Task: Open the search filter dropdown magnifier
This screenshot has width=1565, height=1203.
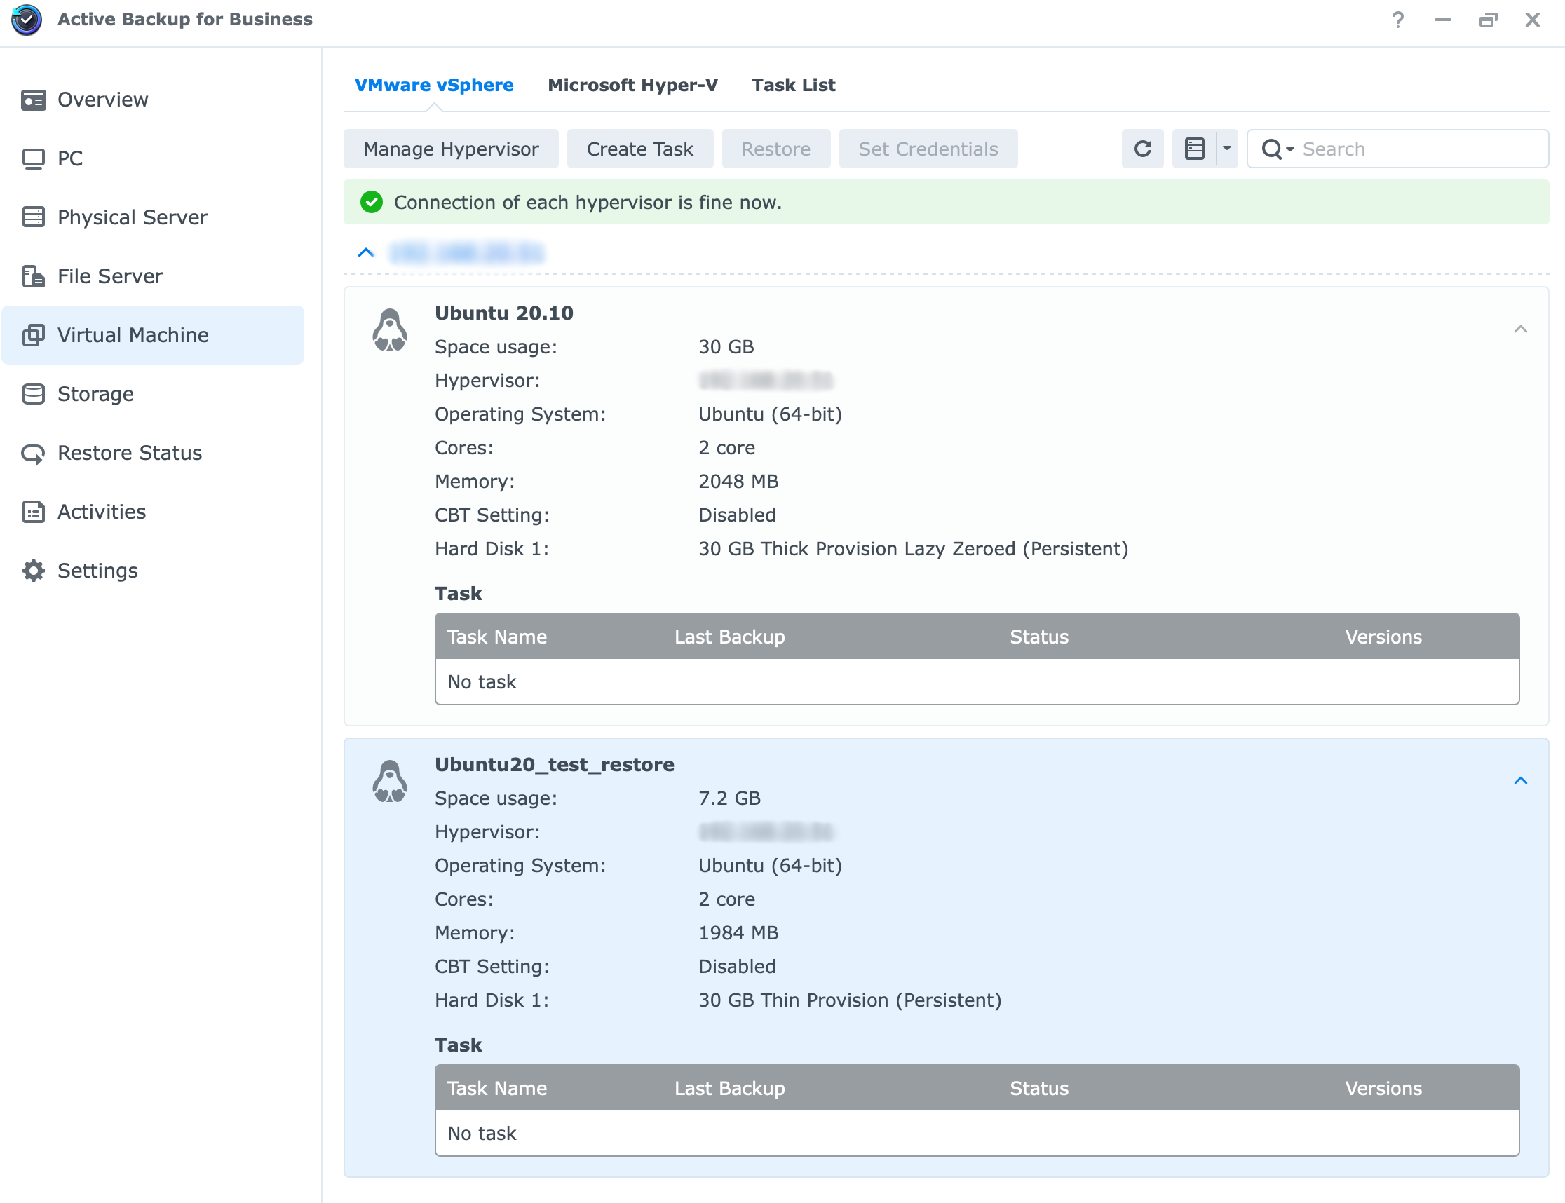Action: [x=1277, y=149]
